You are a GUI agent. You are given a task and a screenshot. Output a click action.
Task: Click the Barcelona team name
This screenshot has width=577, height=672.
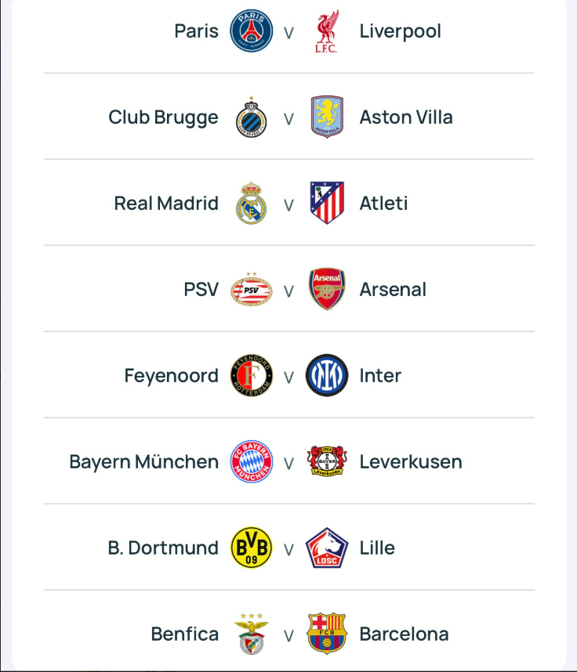pyautogui.click(x=404, y=634)
